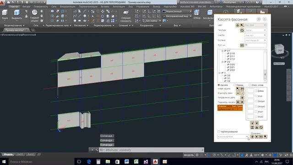Open the Поверхность ribbon tab
293x165 pixels.
[41, 6]
